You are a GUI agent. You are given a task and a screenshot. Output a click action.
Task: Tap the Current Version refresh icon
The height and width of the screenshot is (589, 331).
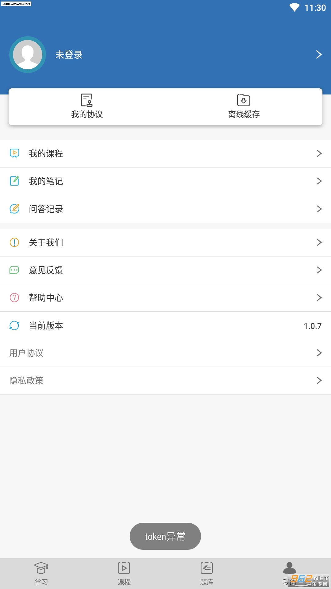14,325
